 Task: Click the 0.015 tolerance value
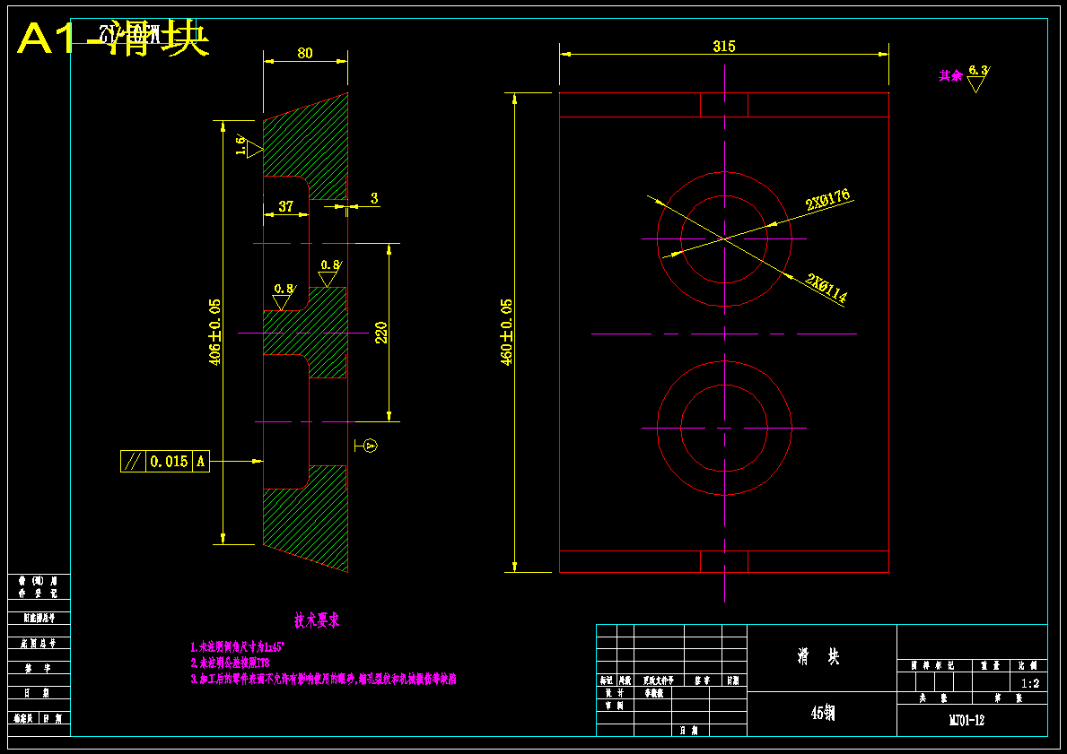click(169, 461)
